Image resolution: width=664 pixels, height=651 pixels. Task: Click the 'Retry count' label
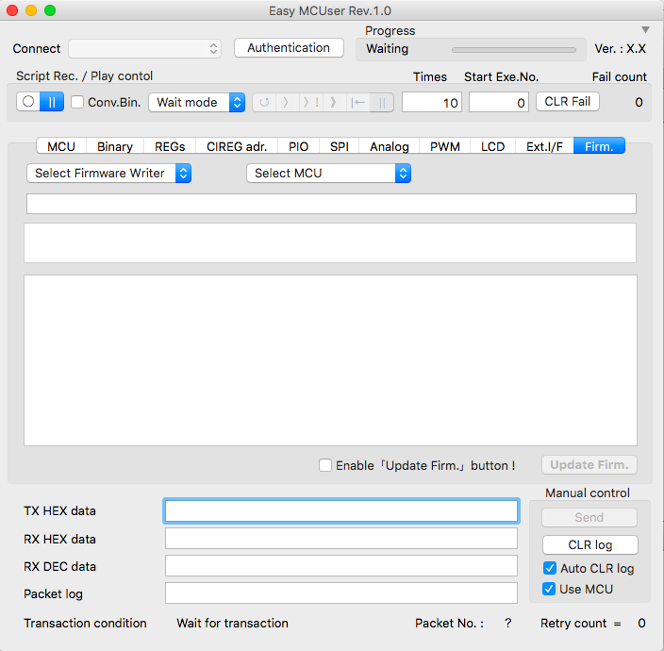tap(573, 623)
